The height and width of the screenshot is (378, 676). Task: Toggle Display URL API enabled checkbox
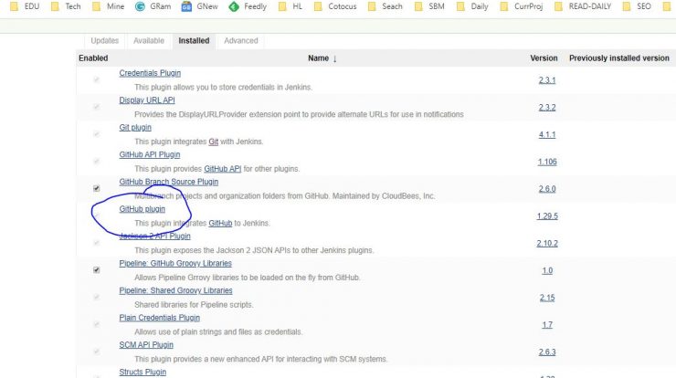[x=97, y=107]
